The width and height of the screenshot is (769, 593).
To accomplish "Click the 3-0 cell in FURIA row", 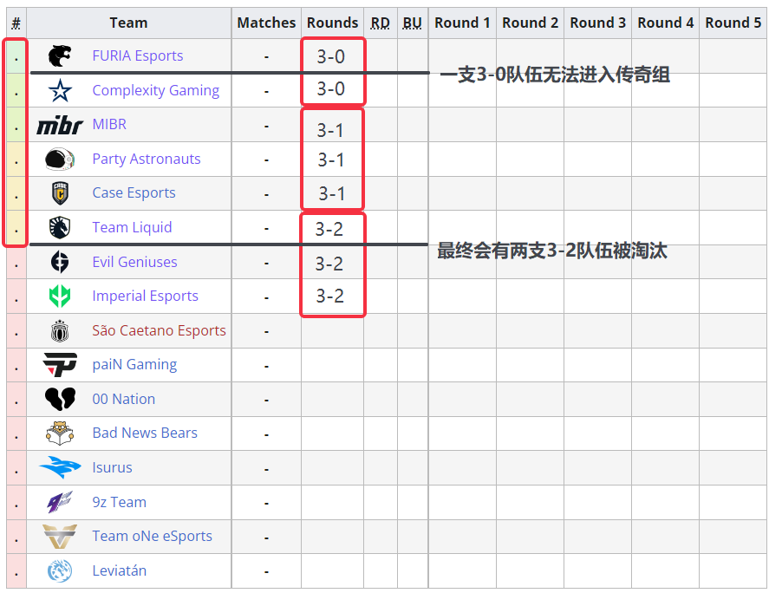I will coord(331,57).
